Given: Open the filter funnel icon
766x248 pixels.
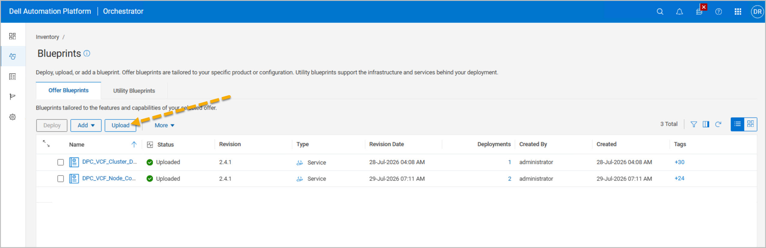Looking at the screenshot, I should click(694, 124).
